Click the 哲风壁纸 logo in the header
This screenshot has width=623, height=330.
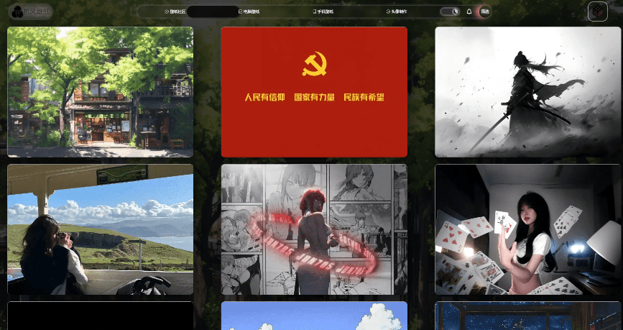30,12
